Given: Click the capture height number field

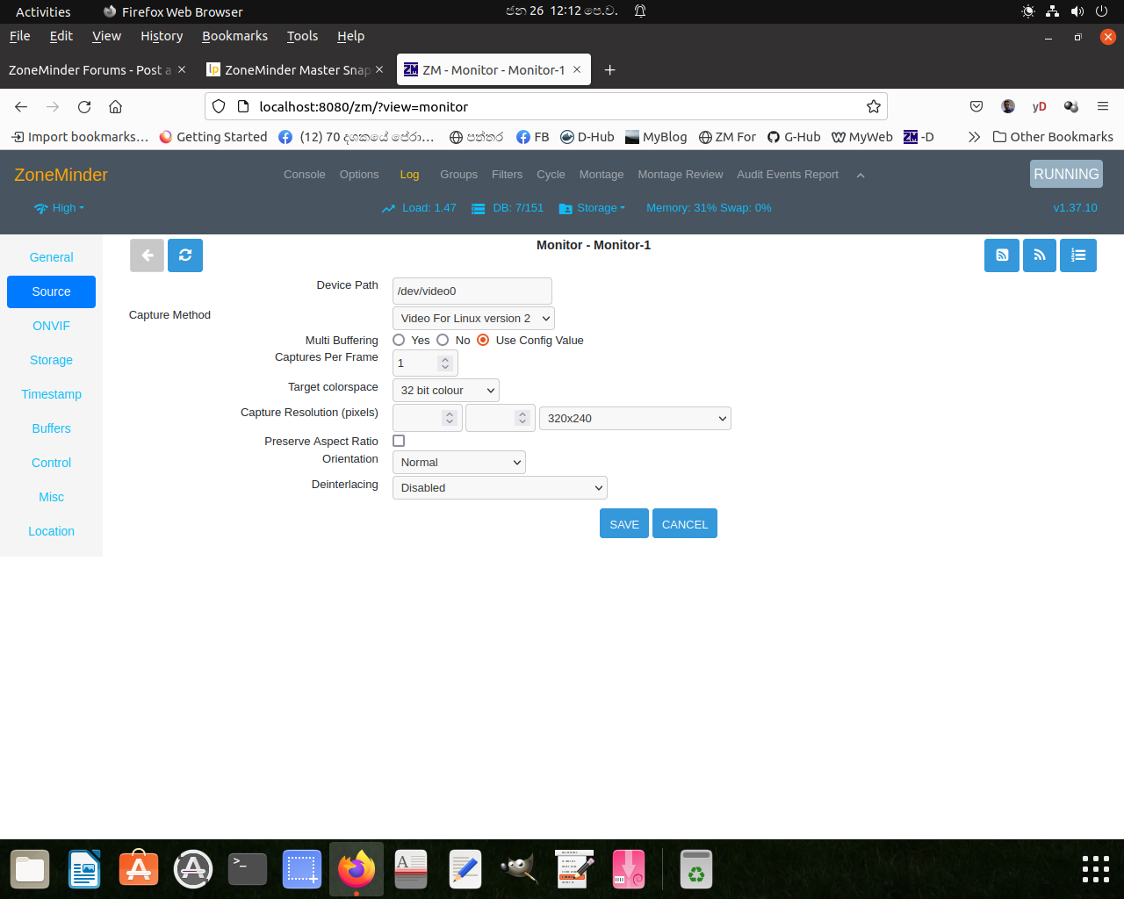Looking at the screenshot, I should pyautogui.click(x=501, y=418).
